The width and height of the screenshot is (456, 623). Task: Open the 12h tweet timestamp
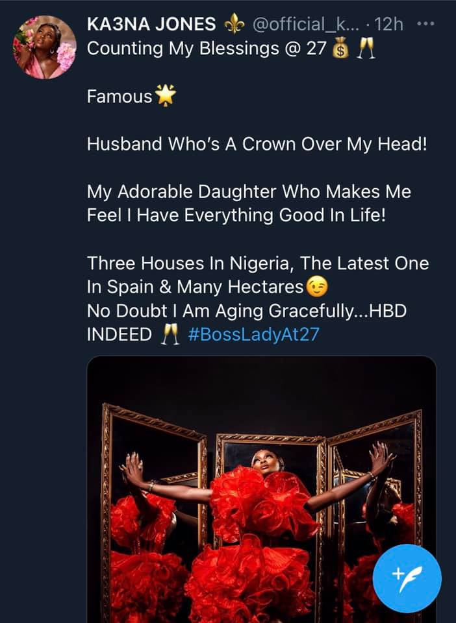(390, 25)
